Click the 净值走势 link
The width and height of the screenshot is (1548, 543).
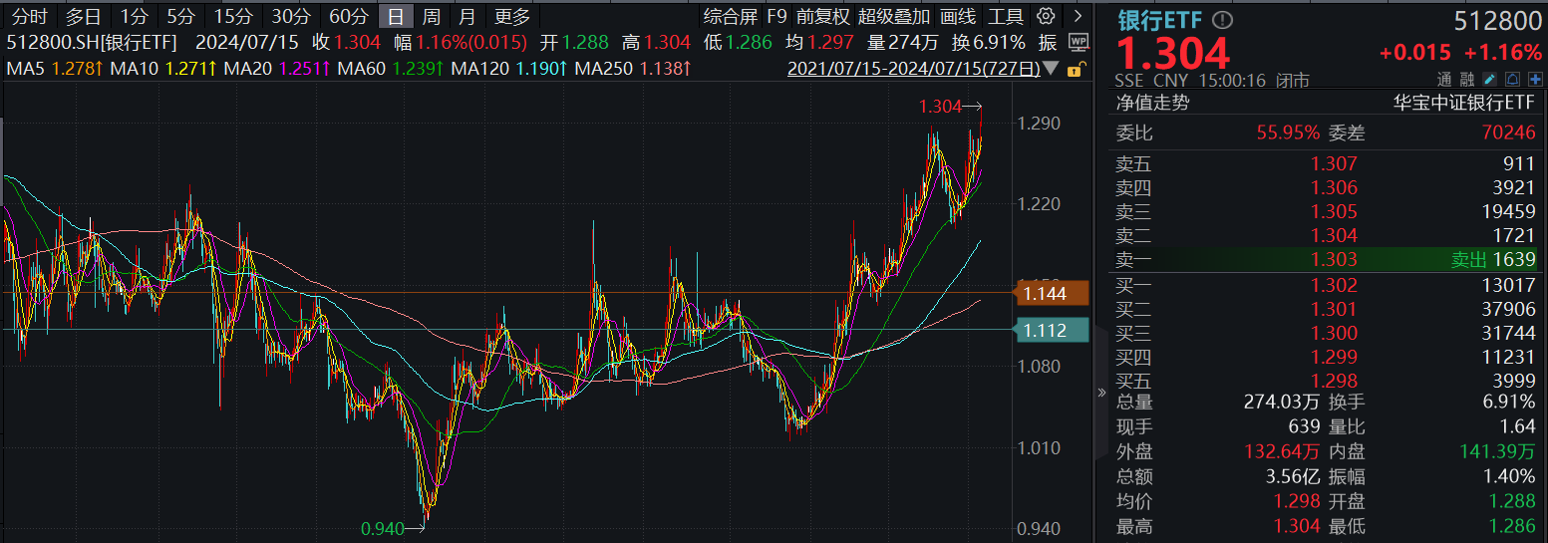coord(1152,102)
